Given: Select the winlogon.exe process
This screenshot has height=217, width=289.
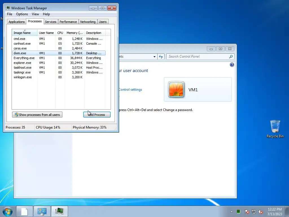Looking at the screenshot, I should coord(59,77).
